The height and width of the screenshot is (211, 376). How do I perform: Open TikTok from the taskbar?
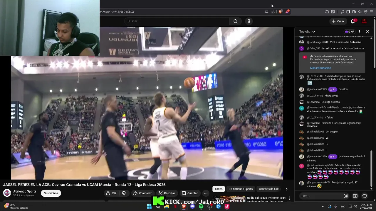[227, 206]
